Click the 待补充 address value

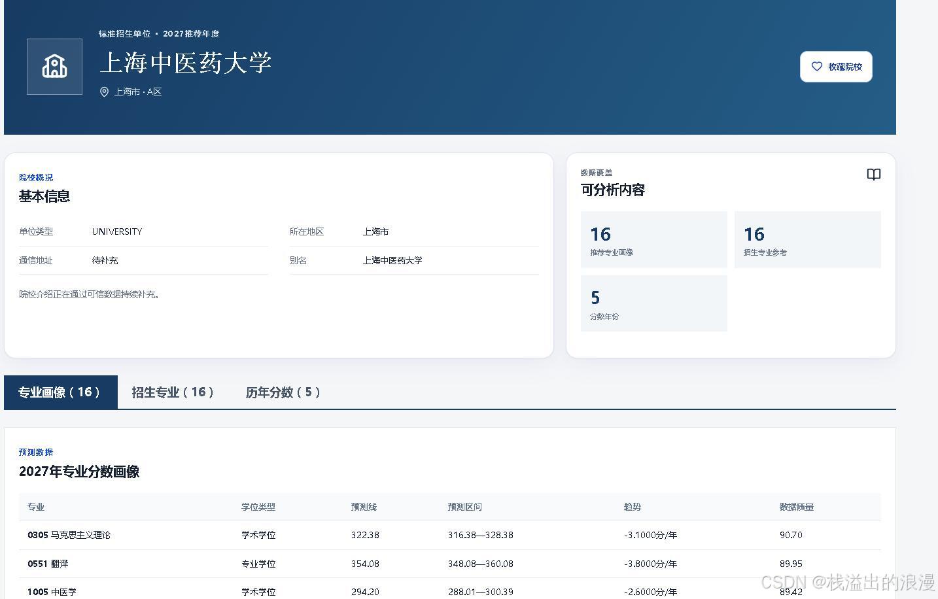[x=105, y=260]
